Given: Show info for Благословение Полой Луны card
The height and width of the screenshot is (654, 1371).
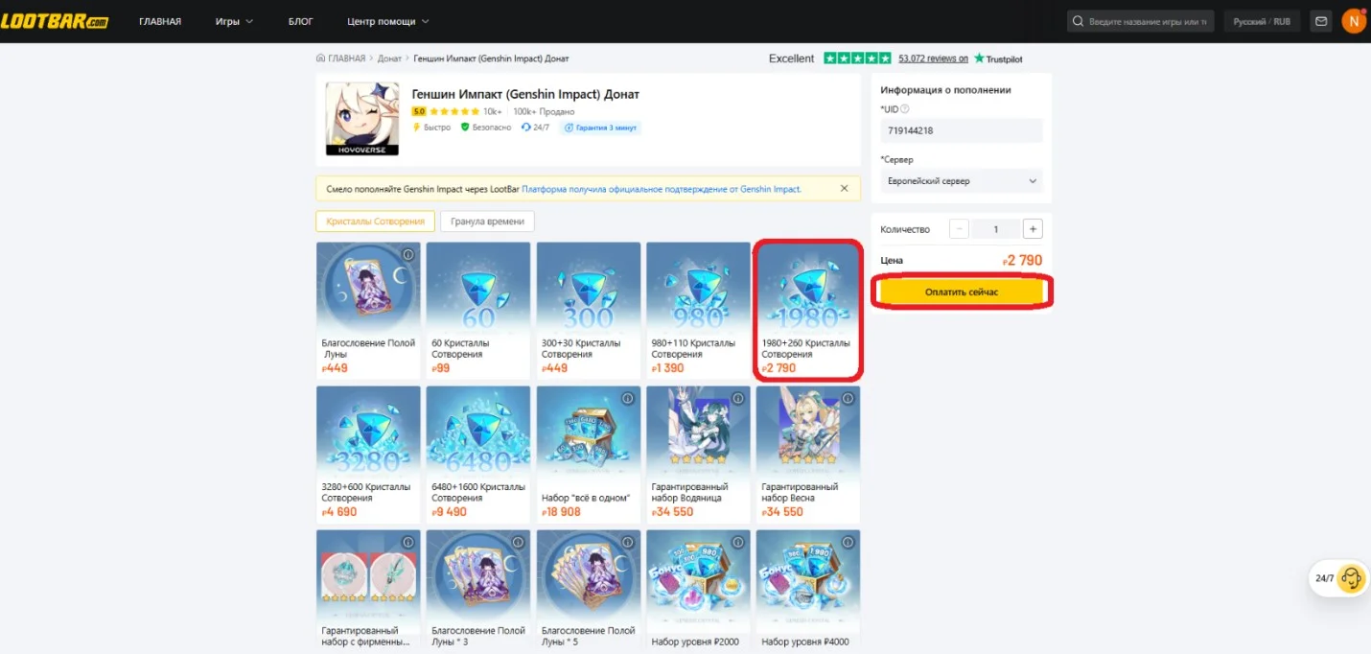Looking at the screenshot, I should click(x=407, y=255).
